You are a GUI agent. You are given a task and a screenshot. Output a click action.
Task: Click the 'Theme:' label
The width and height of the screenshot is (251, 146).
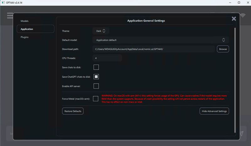pos(66,31)
